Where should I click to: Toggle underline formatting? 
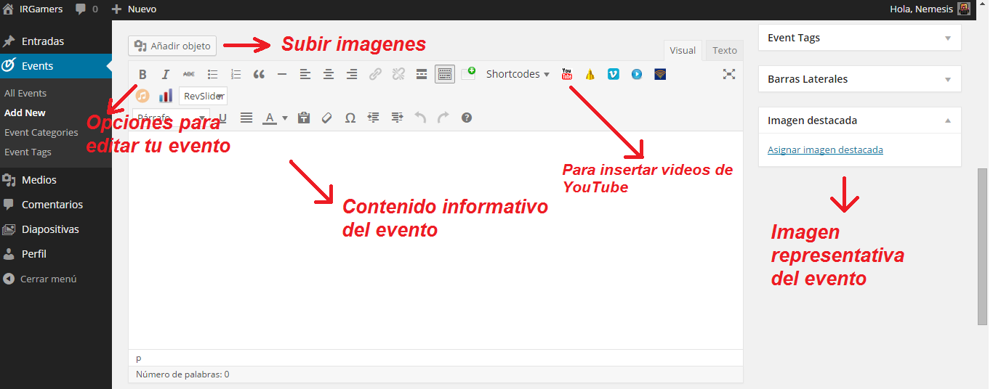click(x=222, y=118)
